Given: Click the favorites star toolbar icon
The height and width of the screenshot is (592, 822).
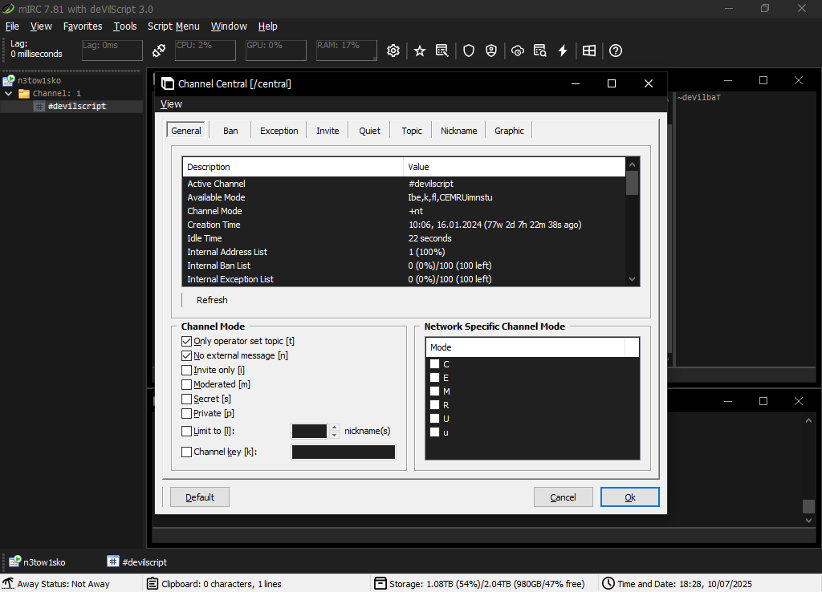Looking at the screenshot, I should coord(419,51).
